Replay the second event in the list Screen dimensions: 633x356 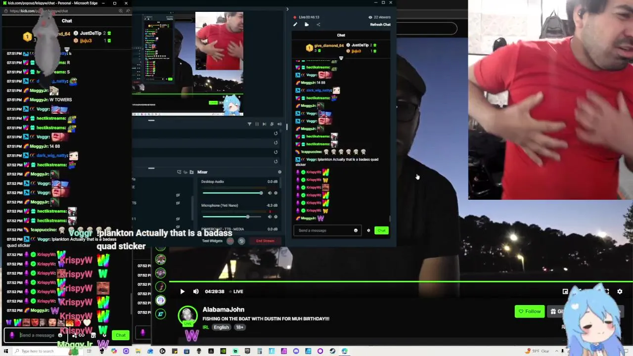point(276,143)
